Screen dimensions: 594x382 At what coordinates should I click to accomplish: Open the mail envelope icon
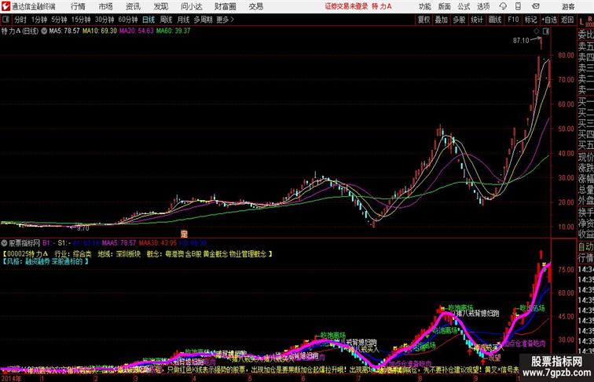coord(536,6)
